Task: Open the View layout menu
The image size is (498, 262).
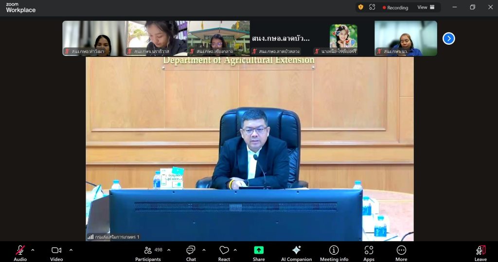Action: pos(426,7)
